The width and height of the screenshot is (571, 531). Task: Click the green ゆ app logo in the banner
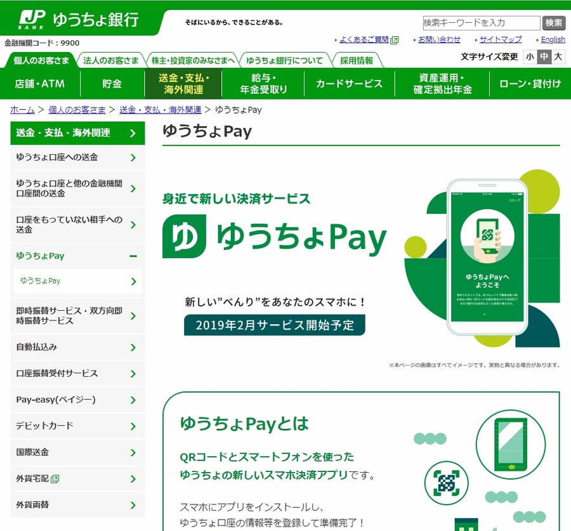pyautogui.click(x=184, y=237)
